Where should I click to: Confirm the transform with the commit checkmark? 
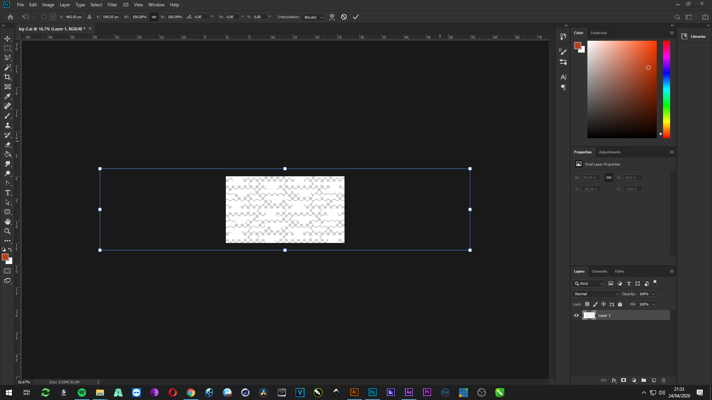point(356,17)
